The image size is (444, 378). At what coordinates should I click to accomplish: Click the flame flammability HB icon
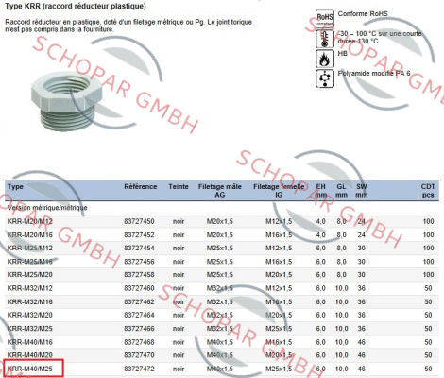coord(325,59)
